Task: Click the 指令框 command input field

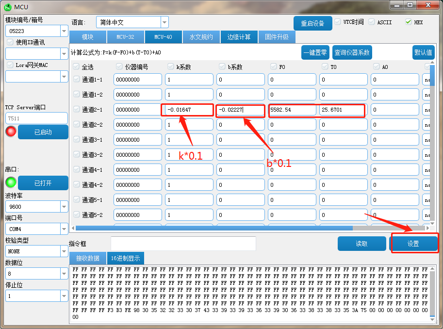Action: tap(183, 244)
